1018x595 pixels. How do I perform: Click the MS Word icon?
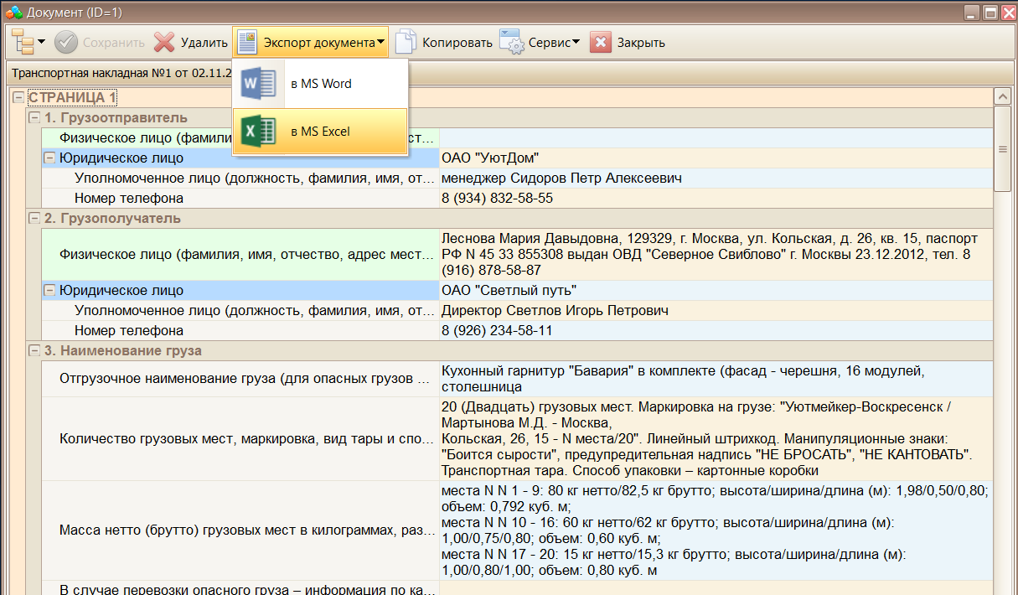(258, 84)
